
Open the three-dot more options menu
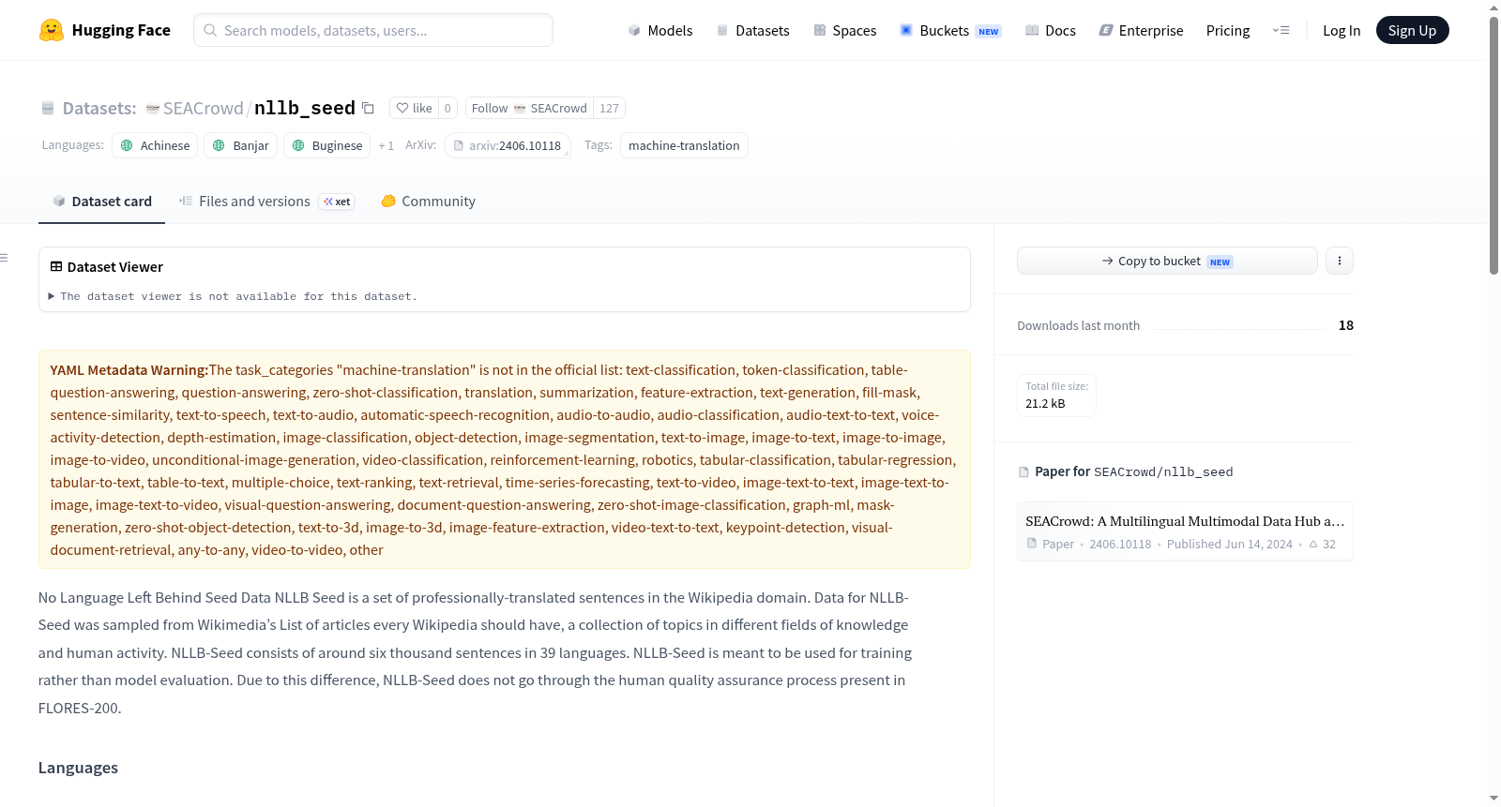click(1340, 261)
